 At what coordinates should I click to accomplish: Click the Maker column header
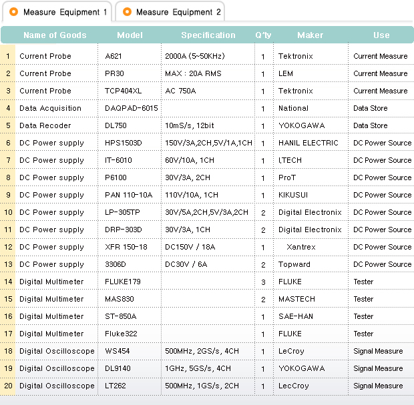(310, 35)
